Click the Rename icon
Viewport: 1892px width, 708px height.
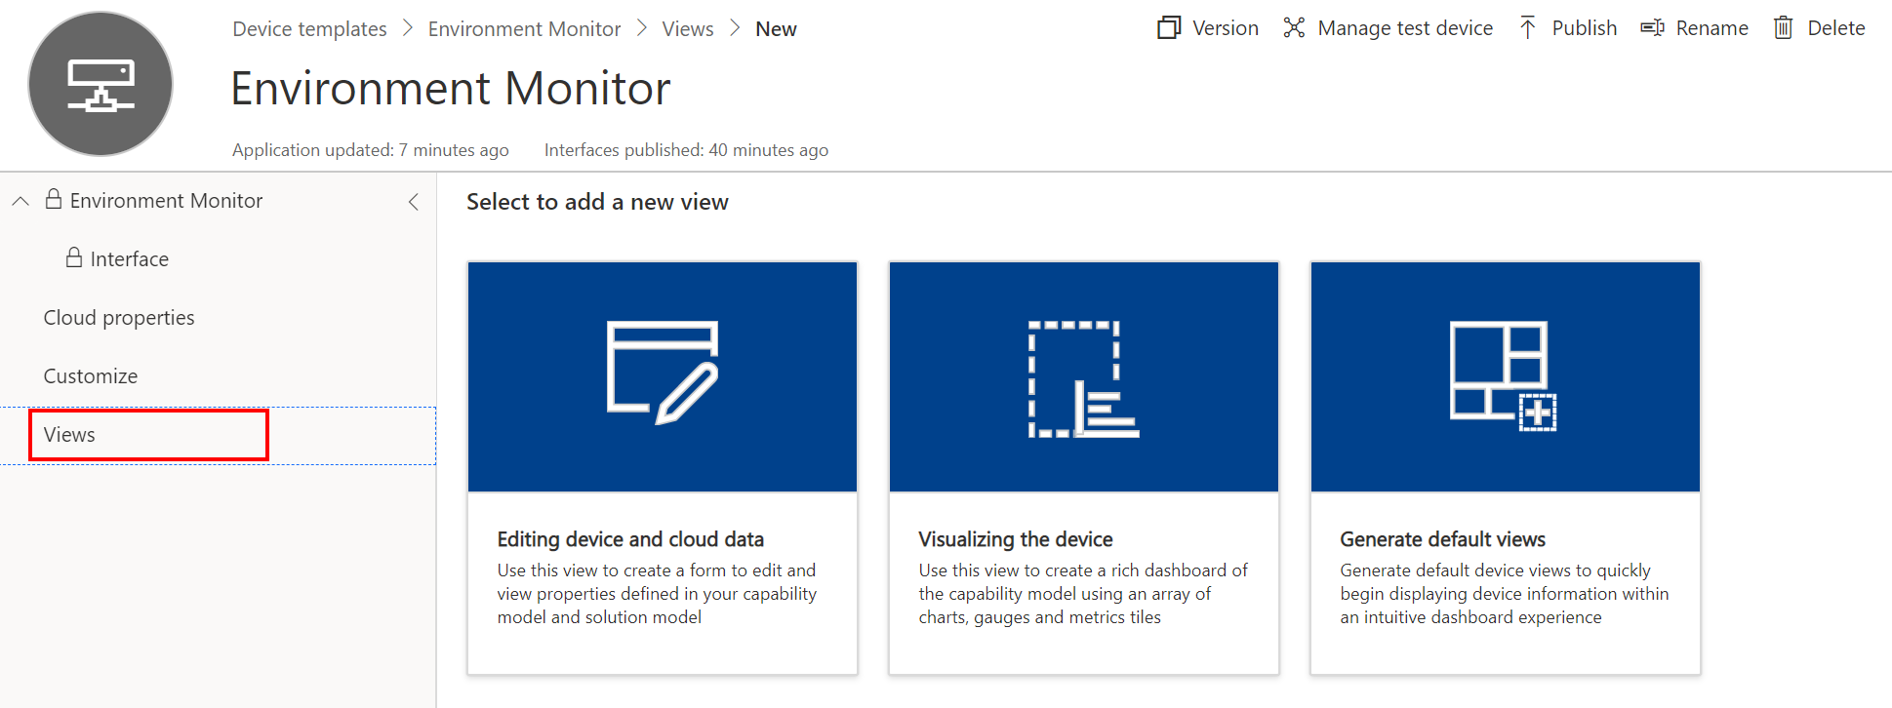coord(1652,28)
